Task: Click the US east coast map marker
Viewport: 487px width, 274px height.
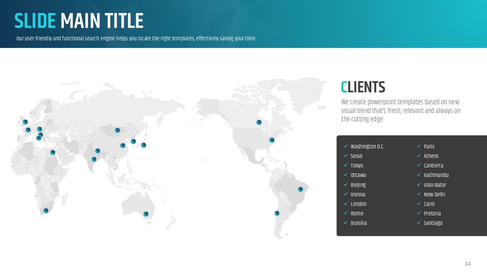Action: point(272,140)
